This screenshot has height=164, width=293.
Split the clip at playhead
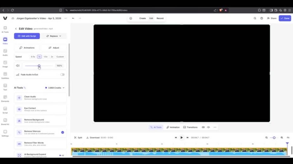pyautogui.click(x=78, y=138)
